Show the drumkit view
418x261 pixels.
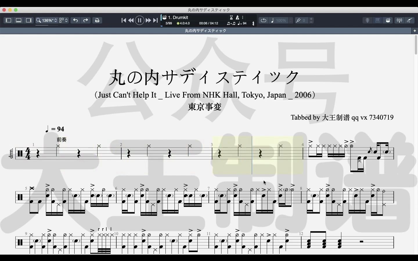388,20
